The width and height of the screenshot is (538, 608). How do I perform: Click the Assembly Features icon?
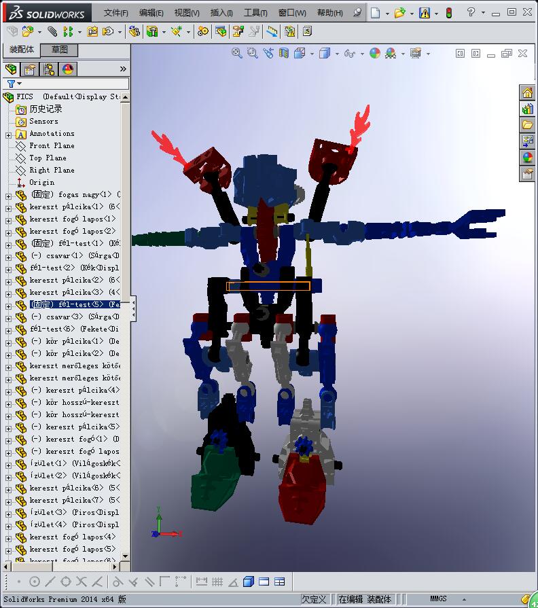pos(152,31)
